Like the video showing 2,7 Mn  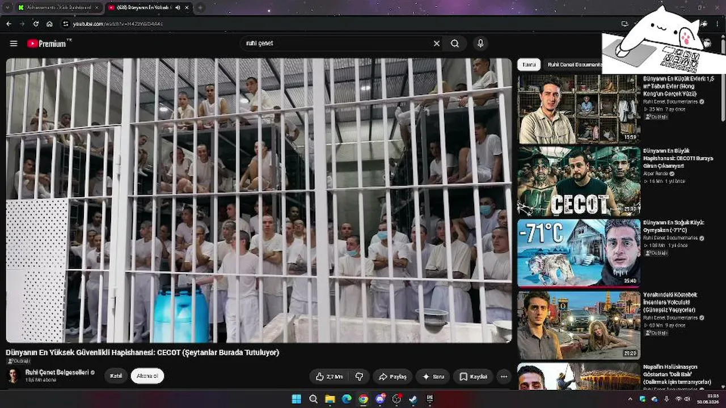[x=329, y=377]
